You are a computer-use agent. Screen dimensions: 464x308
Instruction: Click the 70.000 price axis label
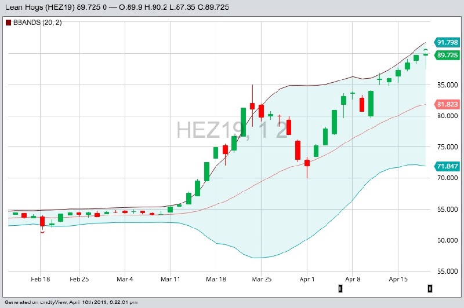447,178
